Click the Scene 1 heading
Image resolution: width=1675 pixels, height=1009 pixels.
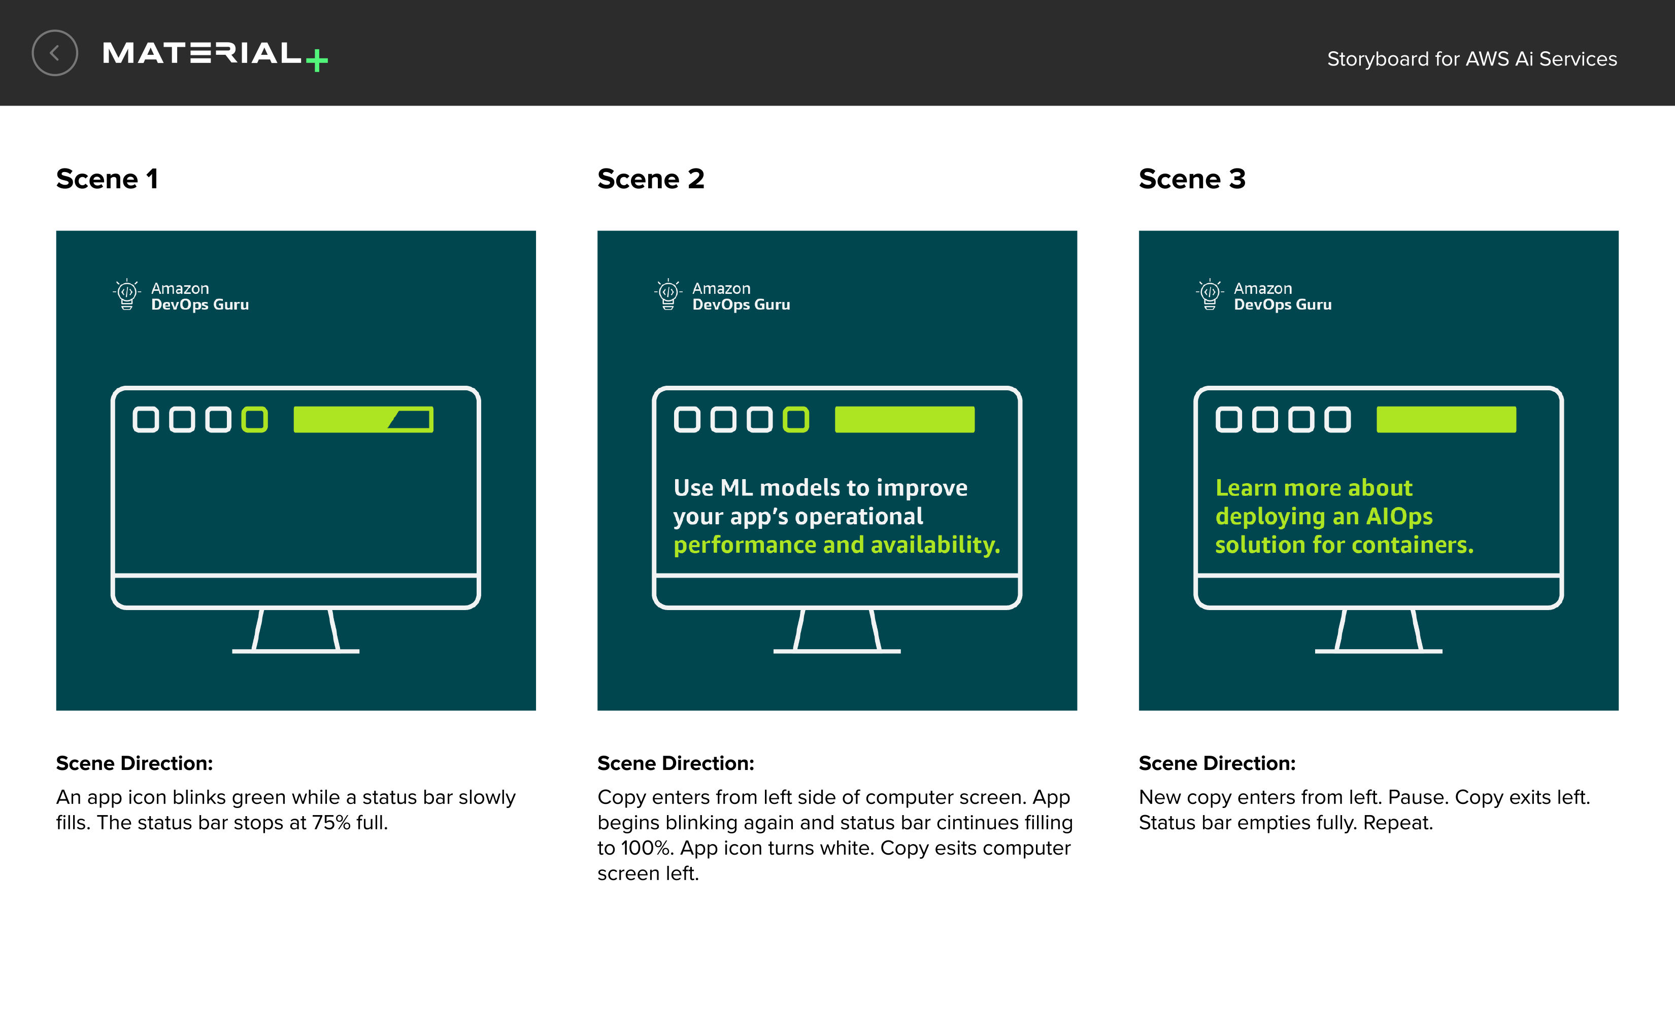pyautogui.click(x=107, y=179)
